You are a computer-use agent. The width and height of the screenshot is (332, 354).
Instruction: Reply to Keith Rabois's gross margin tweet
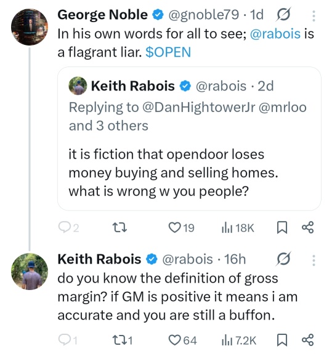click(x=68, y=340)
